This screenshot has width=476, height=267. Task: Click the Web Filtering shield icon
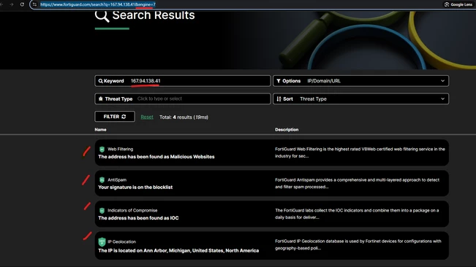coord(102,150)
